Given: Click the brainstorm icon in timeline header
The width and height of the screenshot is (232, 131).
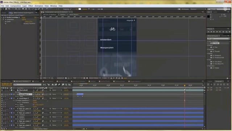Looking at the screenshot, I should click(x=63, y=85).
